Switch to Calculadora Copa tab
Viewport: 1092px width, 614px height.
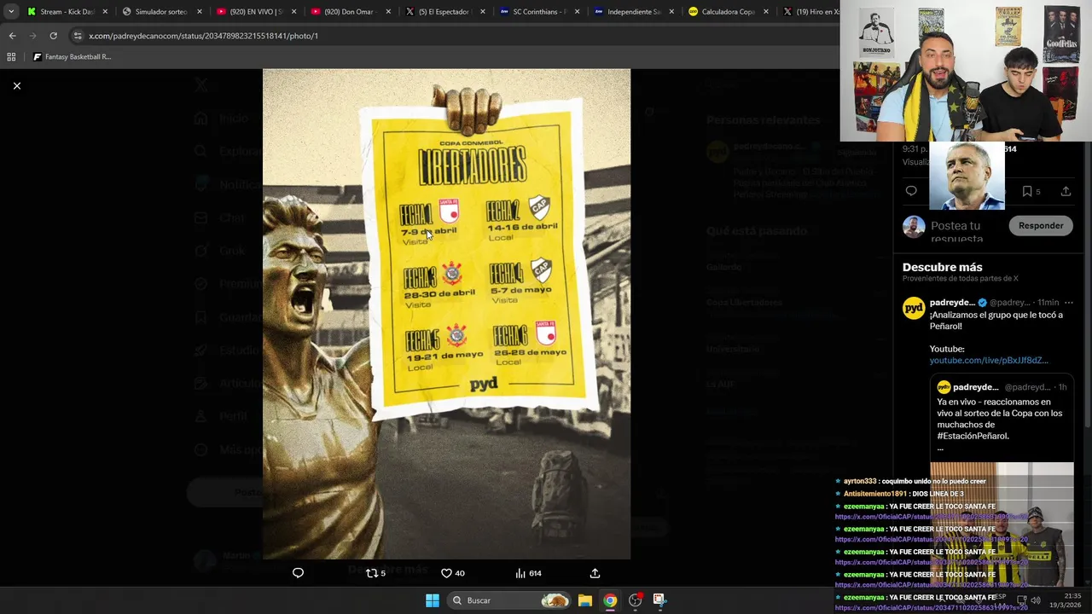point(727,12)
